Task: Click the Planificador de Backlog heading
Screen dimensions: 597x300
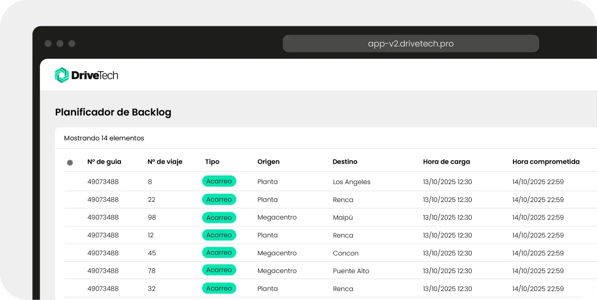Action: [x=113, y=112]
